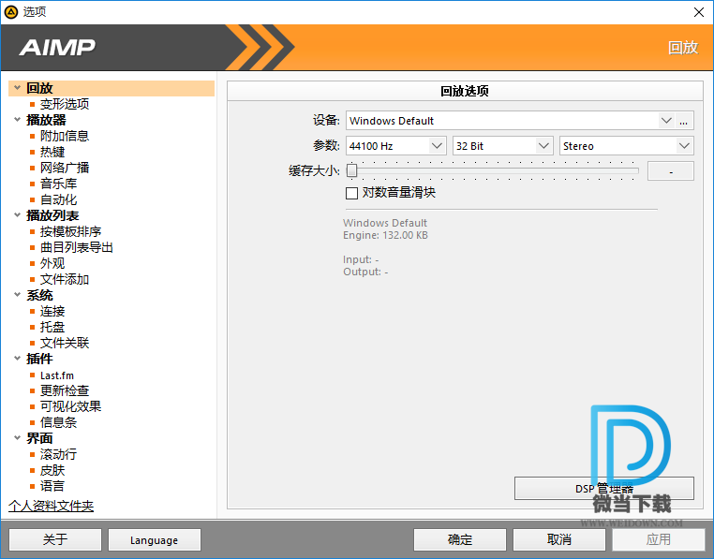The height and width of the screenshot is (559, 714).
Task: Open the 皮肤 settings page
Action: click(52, 470)
